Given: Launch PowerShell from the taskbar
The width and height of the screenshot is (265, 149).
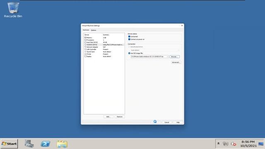Looking at the screenshot, I should (45, 144).
